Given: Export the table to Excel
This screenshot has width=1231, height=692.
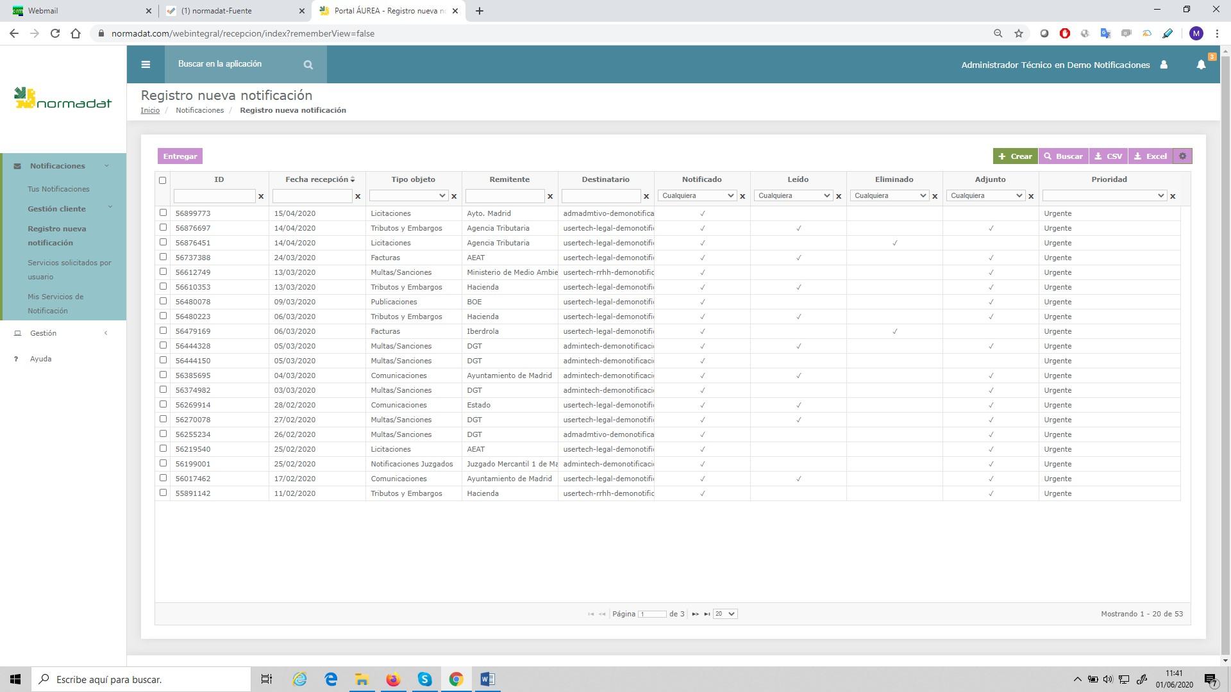Looking at the screenshot, I should pyautogui.click(x=1150, y=156).
